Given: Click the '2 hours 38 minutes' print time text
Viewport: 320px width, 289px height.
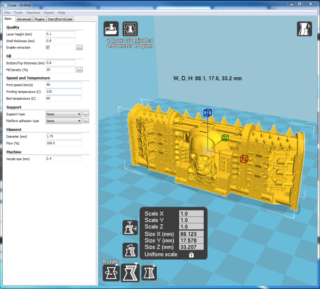Looking at the screenshot, I should 130,41.
